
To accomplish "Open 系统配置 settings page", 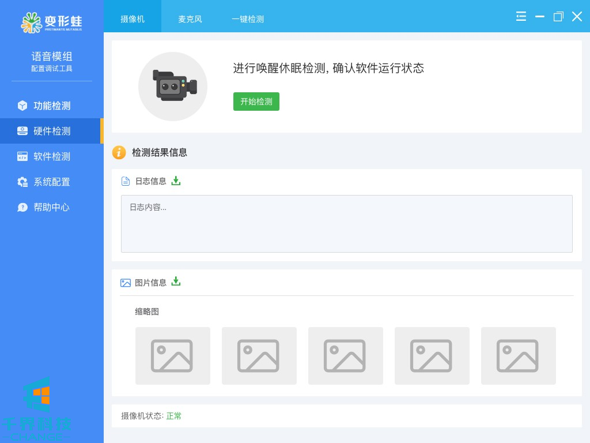I will 52,182.
